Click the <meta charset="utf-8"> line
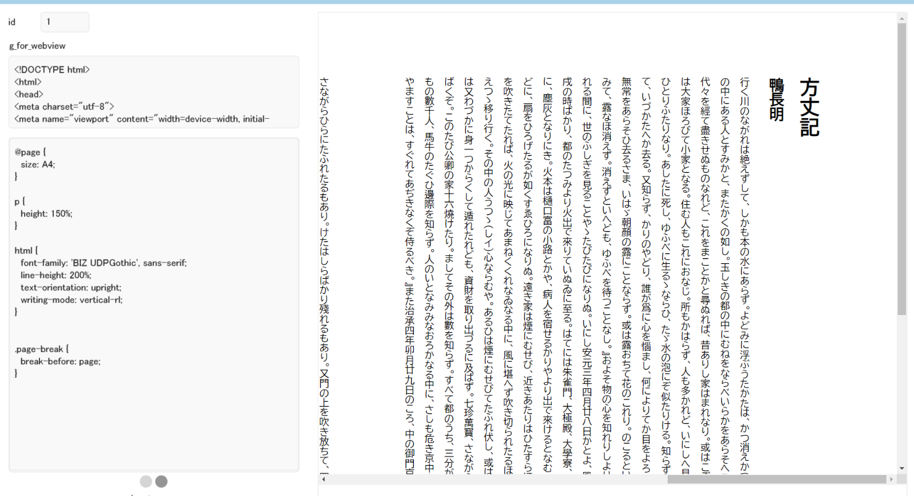 coord(64,106)
